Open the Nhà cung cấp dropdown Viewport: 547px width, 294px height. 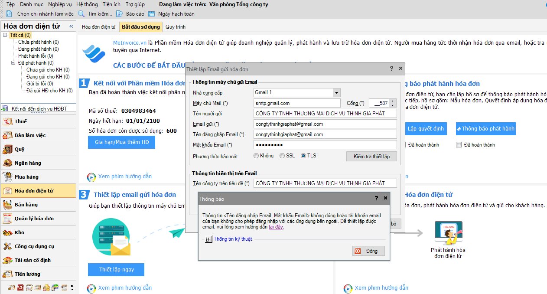pos(337,92)
